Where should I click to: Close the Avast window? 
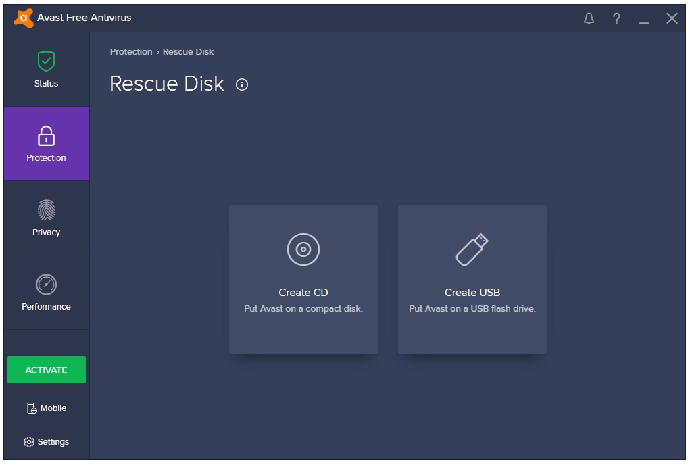pos(672,18)
